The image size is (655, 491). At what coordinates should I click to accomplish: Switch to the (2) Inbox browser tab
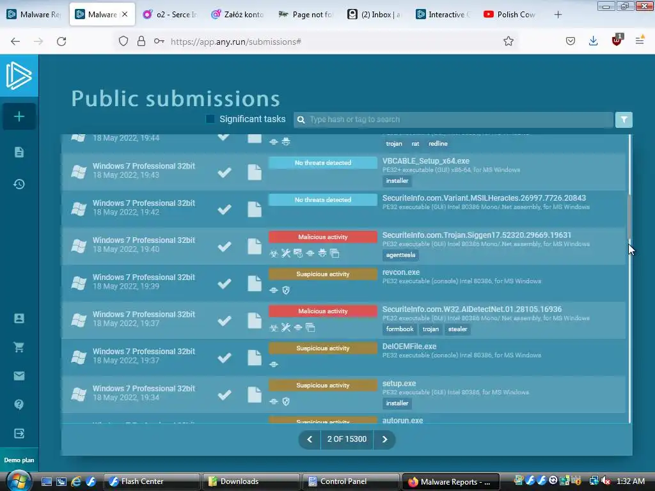(374, 15)
